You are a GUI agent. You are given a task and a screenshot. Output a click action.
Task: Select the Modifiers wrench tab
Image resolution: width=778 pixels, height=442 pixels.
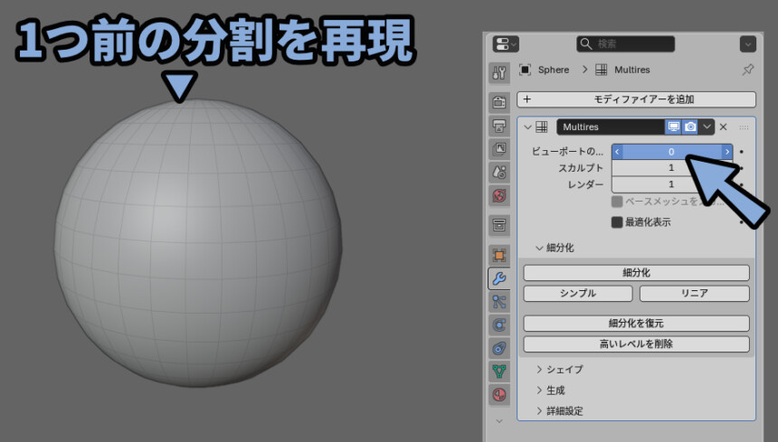(x=499, y=278)
